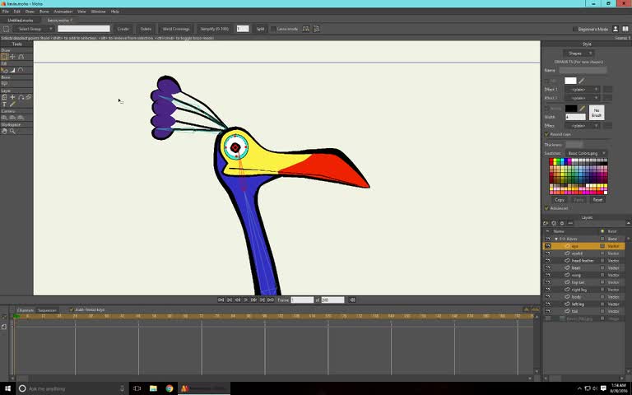The image size is (632, 395).
Task: Click the Duplicate Layer icon in Layers panel
Action: [554, 223]
